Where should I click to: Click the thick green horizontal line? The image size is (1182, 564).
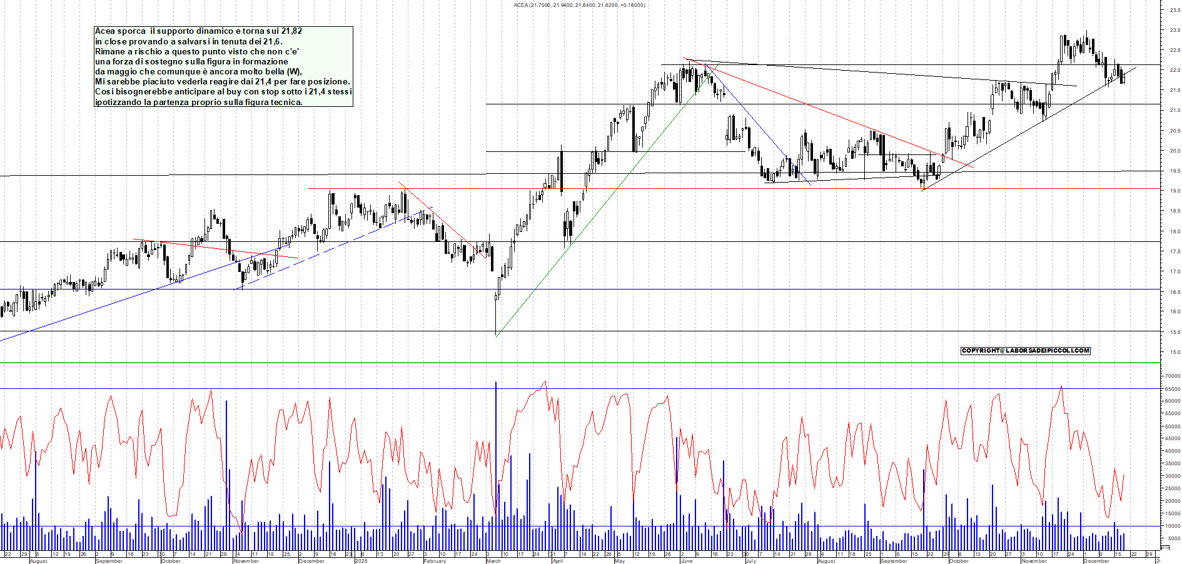pyautogui.click(x=563, y=363)
